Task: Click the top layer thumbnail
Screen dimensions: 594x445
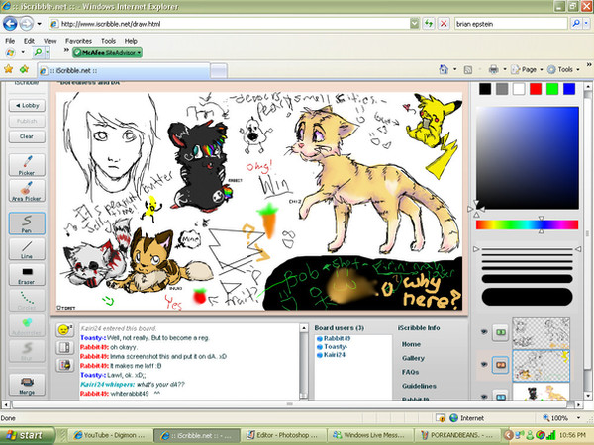Action: click(541, 333)
